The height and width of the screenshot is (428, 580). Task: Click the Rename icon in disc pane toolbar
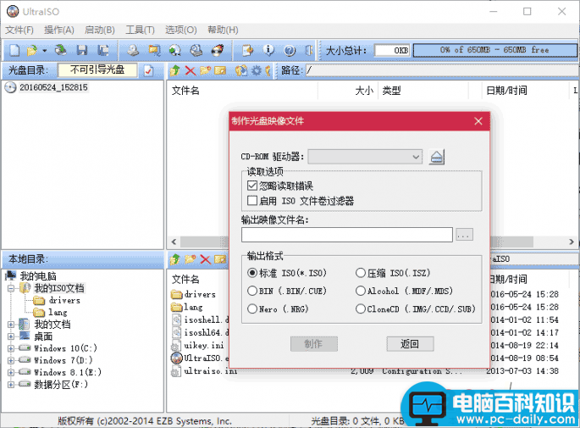click(220, 70)
